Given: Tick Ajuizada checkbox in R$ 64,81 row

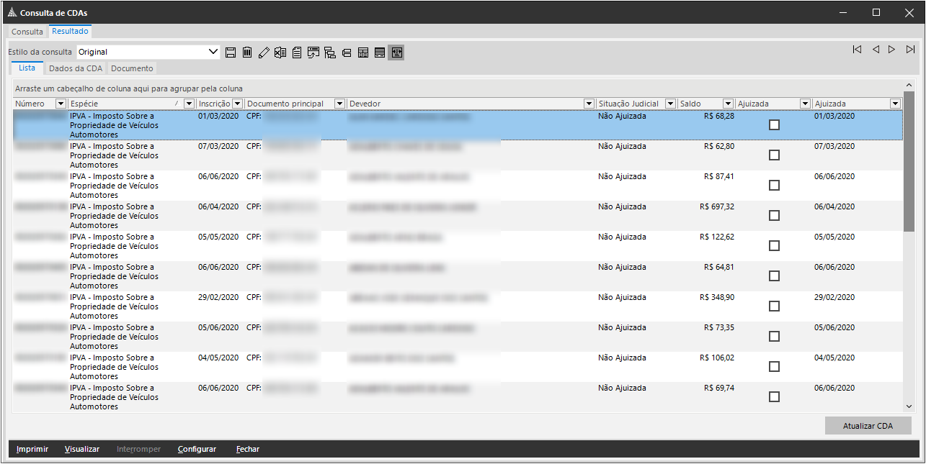Looking at the screenshot, I should [774, 276].
